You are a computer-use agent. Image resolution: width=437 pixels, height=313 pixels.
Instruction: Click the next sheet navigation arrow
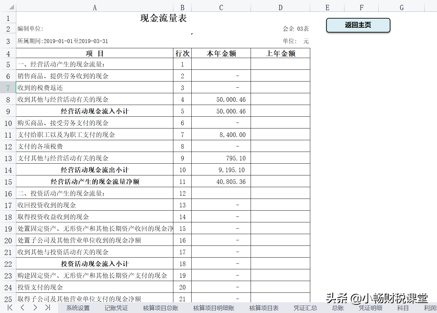[35, 307]
